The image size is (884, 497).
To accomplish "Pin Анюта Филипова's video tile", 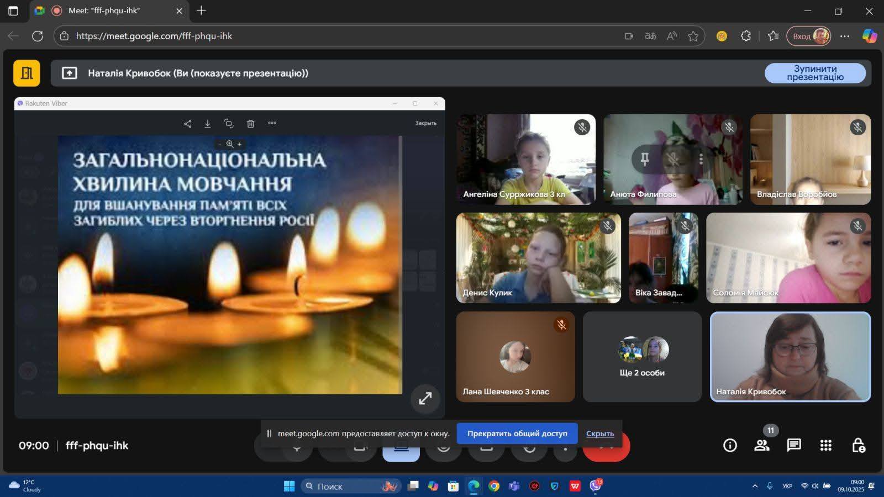I will [x=644, y=159].
